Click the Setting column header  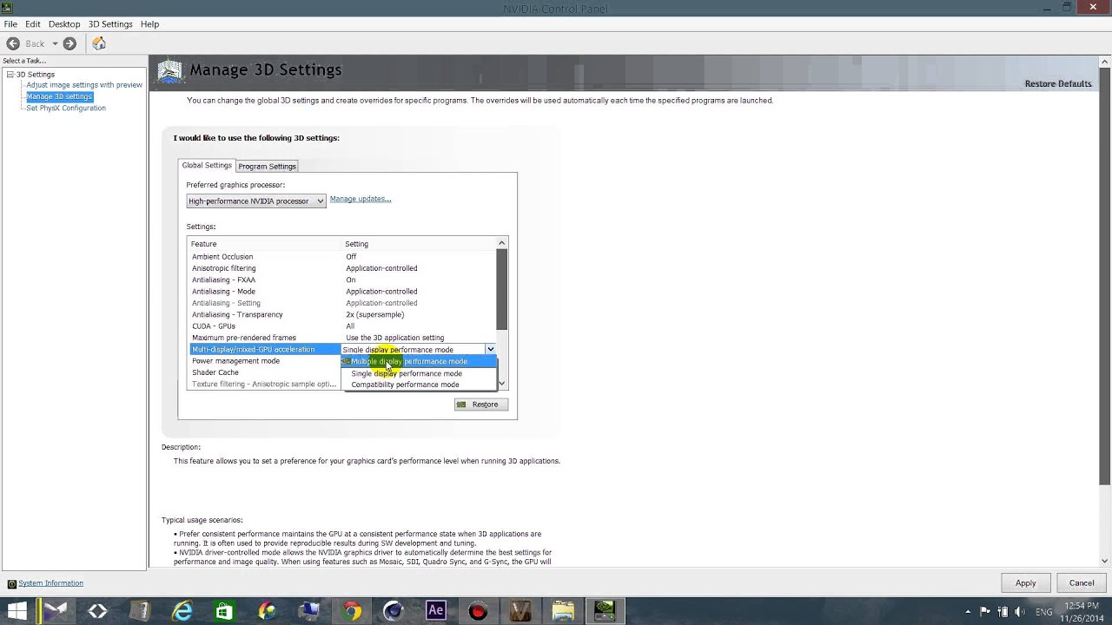(419, 244)
